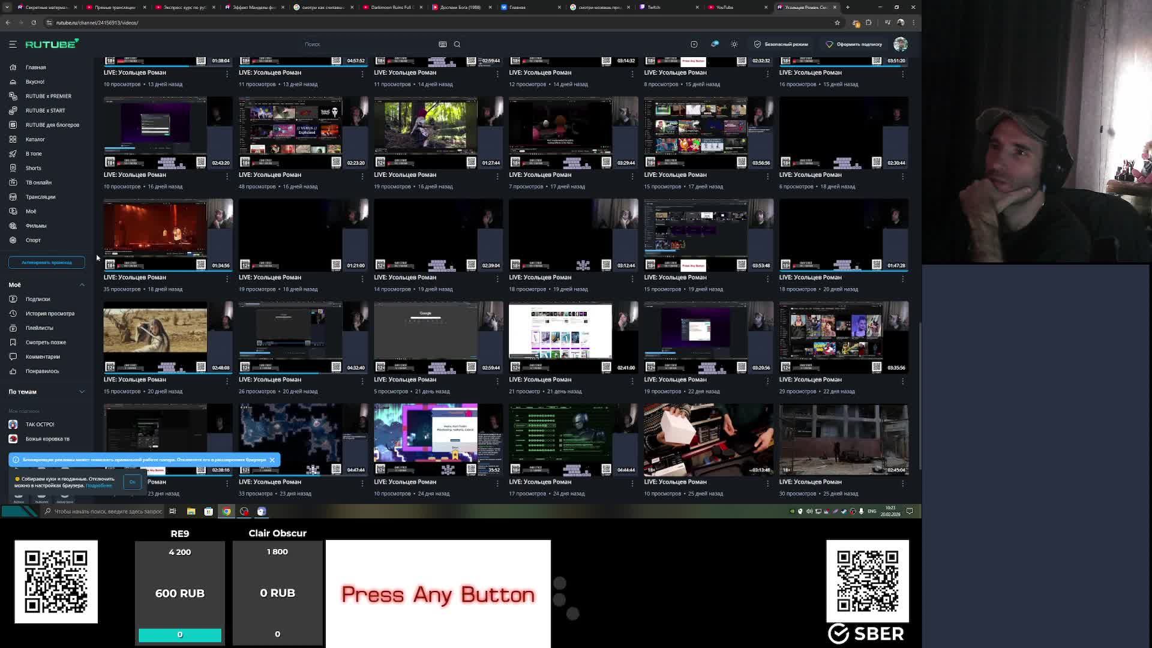Click the search magnifier icon

point(457,44)
